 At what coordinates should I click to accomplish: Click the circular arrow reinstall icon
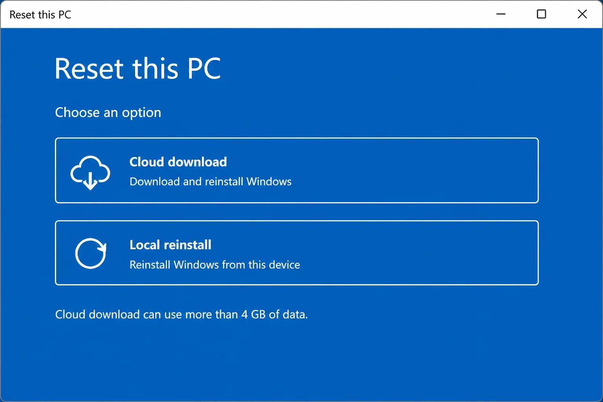[91, 253]
